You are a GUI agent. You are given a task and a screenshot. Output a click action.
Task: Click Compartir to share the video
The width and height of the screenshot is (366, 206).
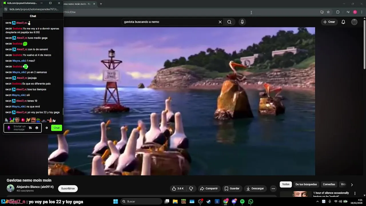209,189
